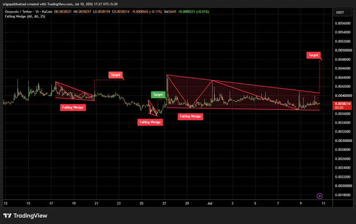Click the 0.0040000 price axis label

[x=342, y=96]
